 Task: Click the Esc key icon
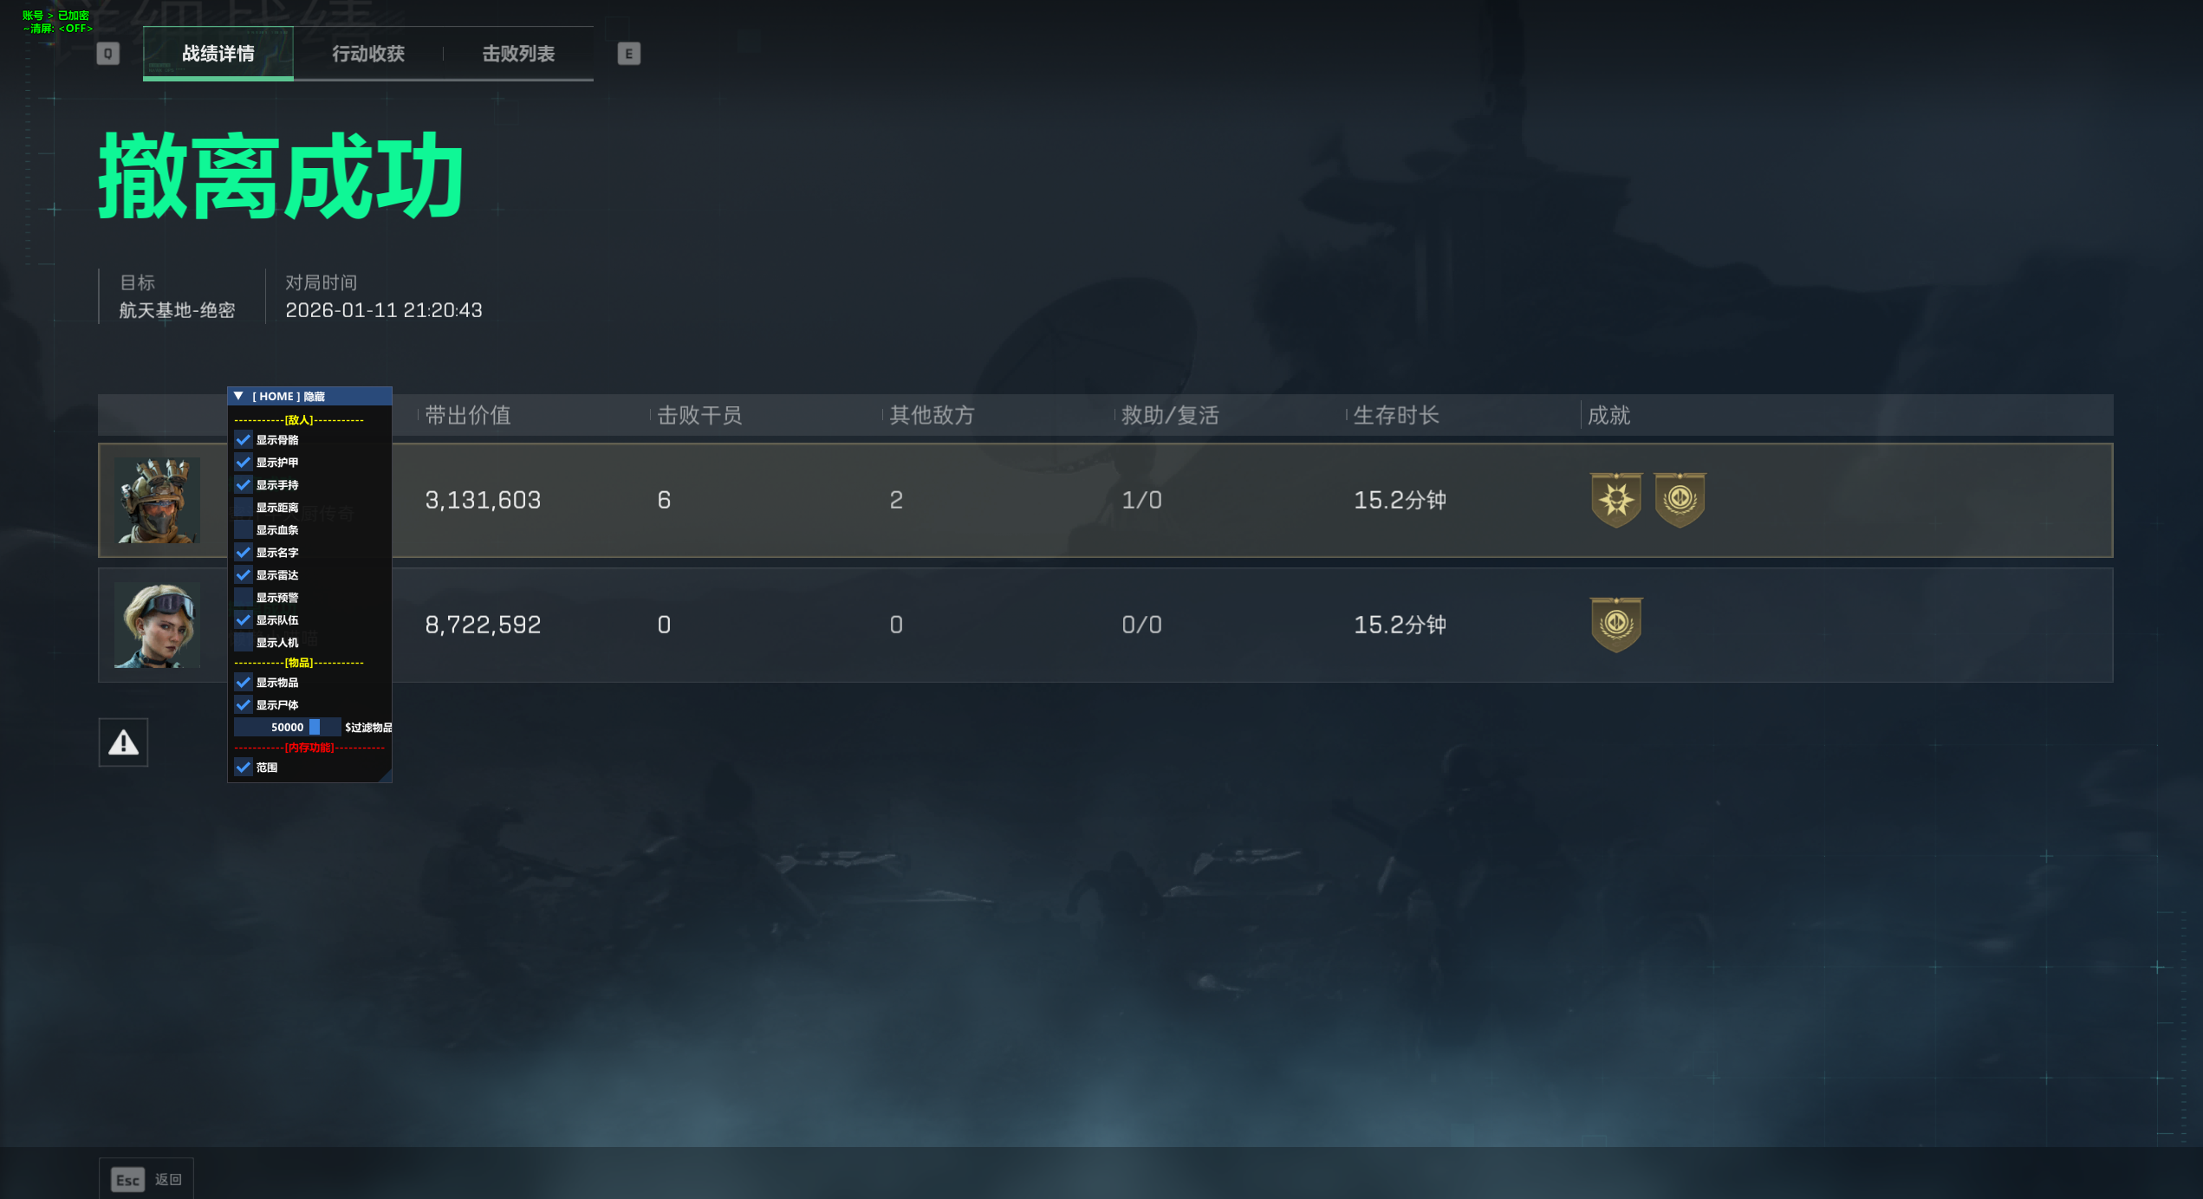point(128,1180)
